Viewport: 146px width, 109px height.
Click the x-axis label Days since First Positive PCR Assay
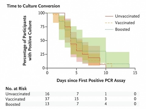tap(91, 81)
